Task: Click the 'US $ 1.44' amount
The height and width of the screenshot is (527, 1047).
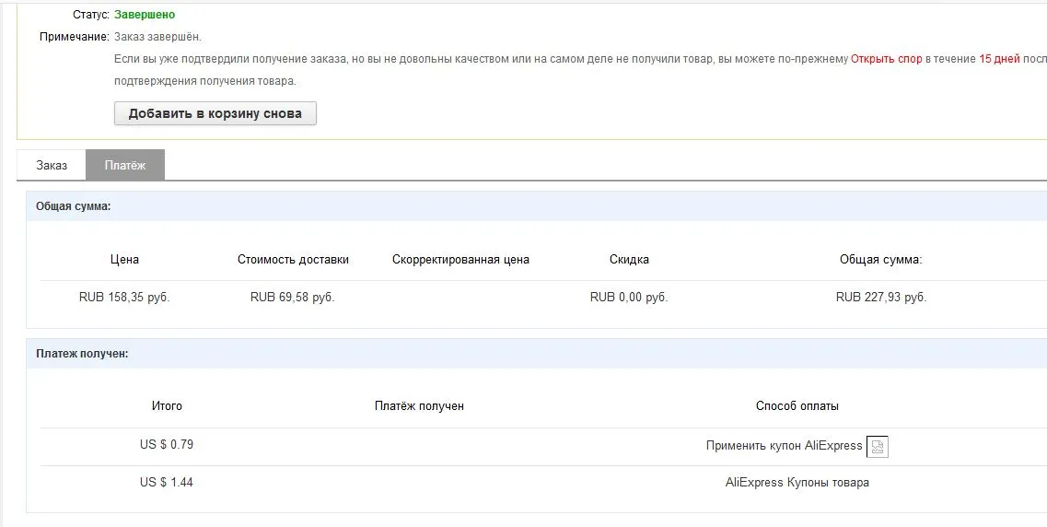Action: point(167,482)
